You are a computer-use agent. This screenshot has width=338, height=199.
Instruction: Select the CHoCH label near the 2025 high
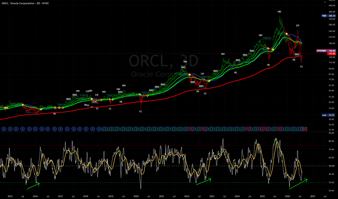click(267, 38)
